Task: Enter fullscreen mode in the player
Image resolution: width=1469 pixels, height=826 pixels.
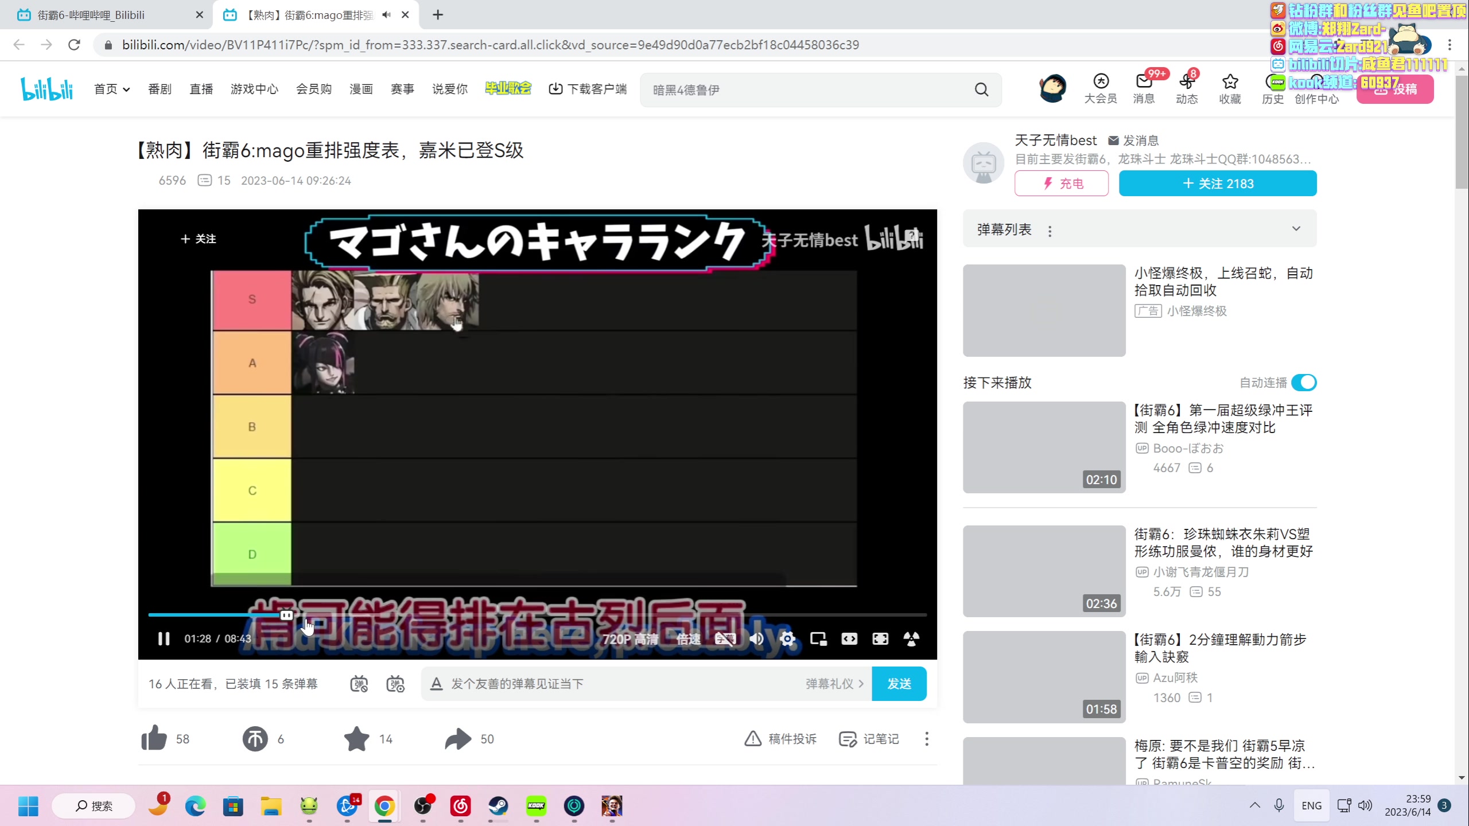Action: tap(880, 638)
